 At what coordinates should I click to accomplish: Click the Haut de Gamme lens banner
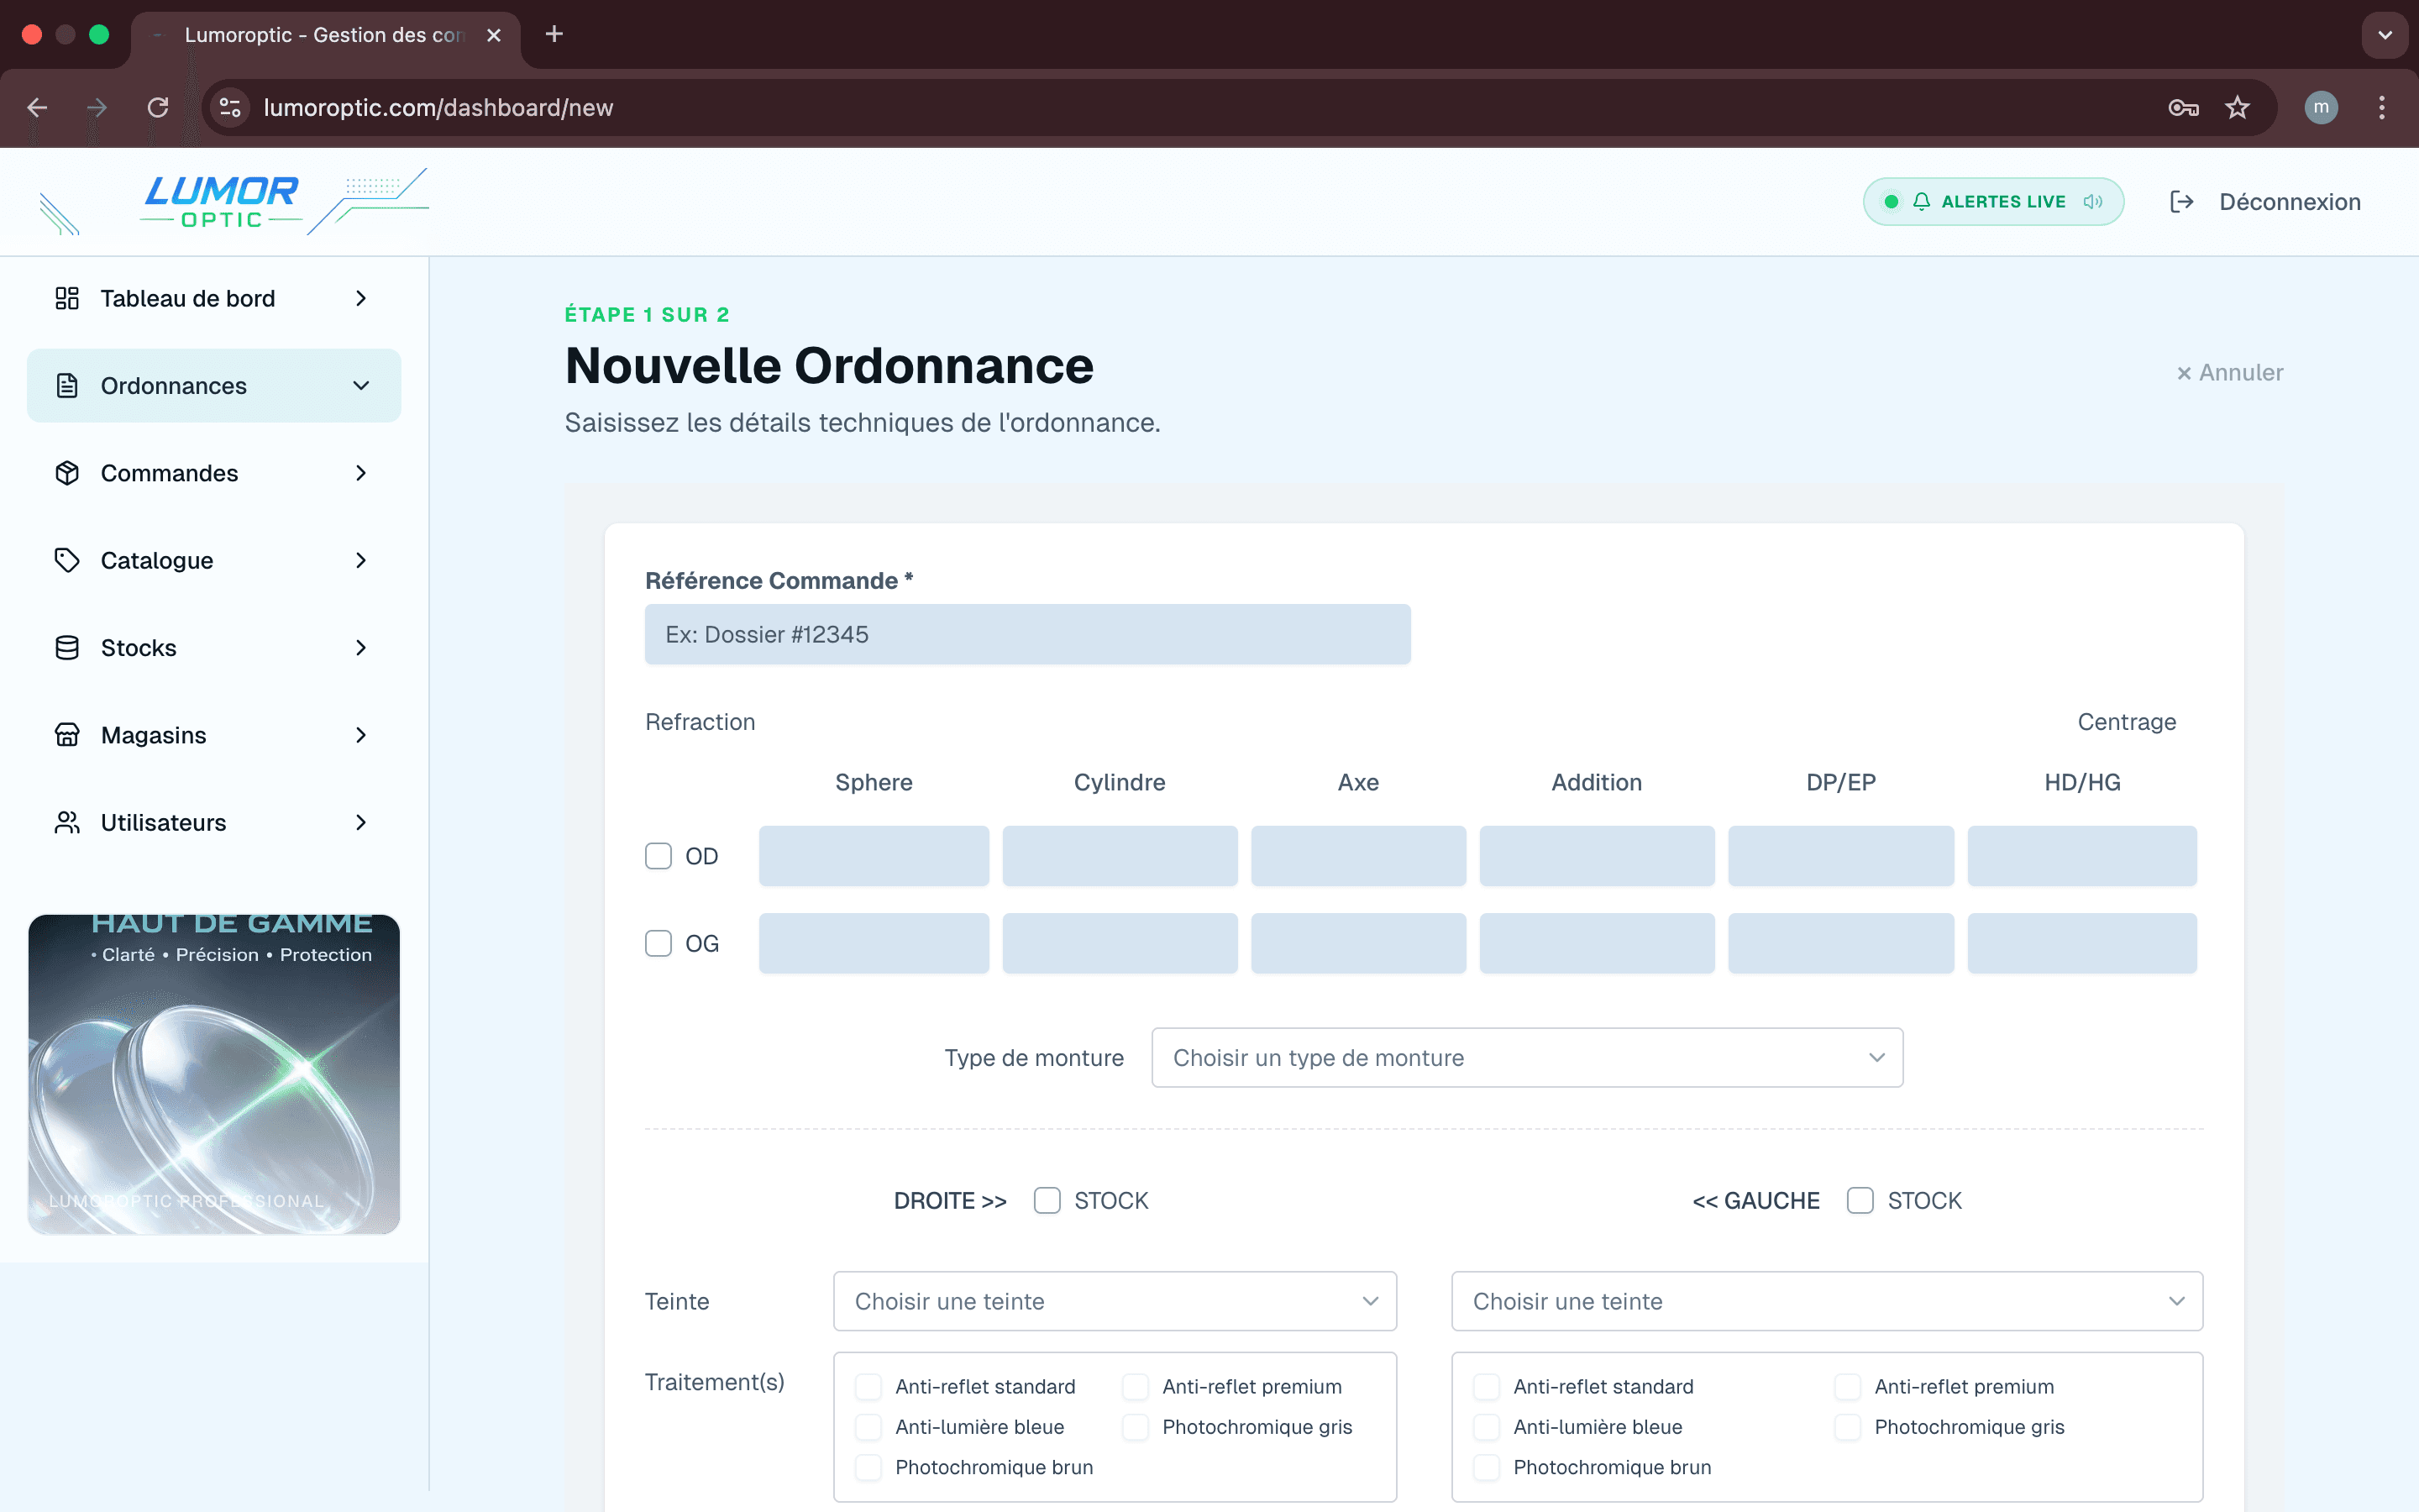pyautogui.click(x=214, y=1074)
